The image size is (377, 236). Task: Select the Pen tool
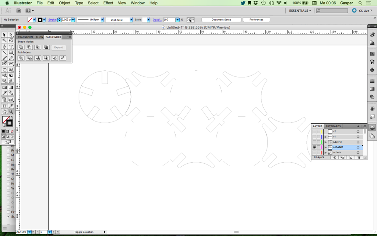pos(4,47)
